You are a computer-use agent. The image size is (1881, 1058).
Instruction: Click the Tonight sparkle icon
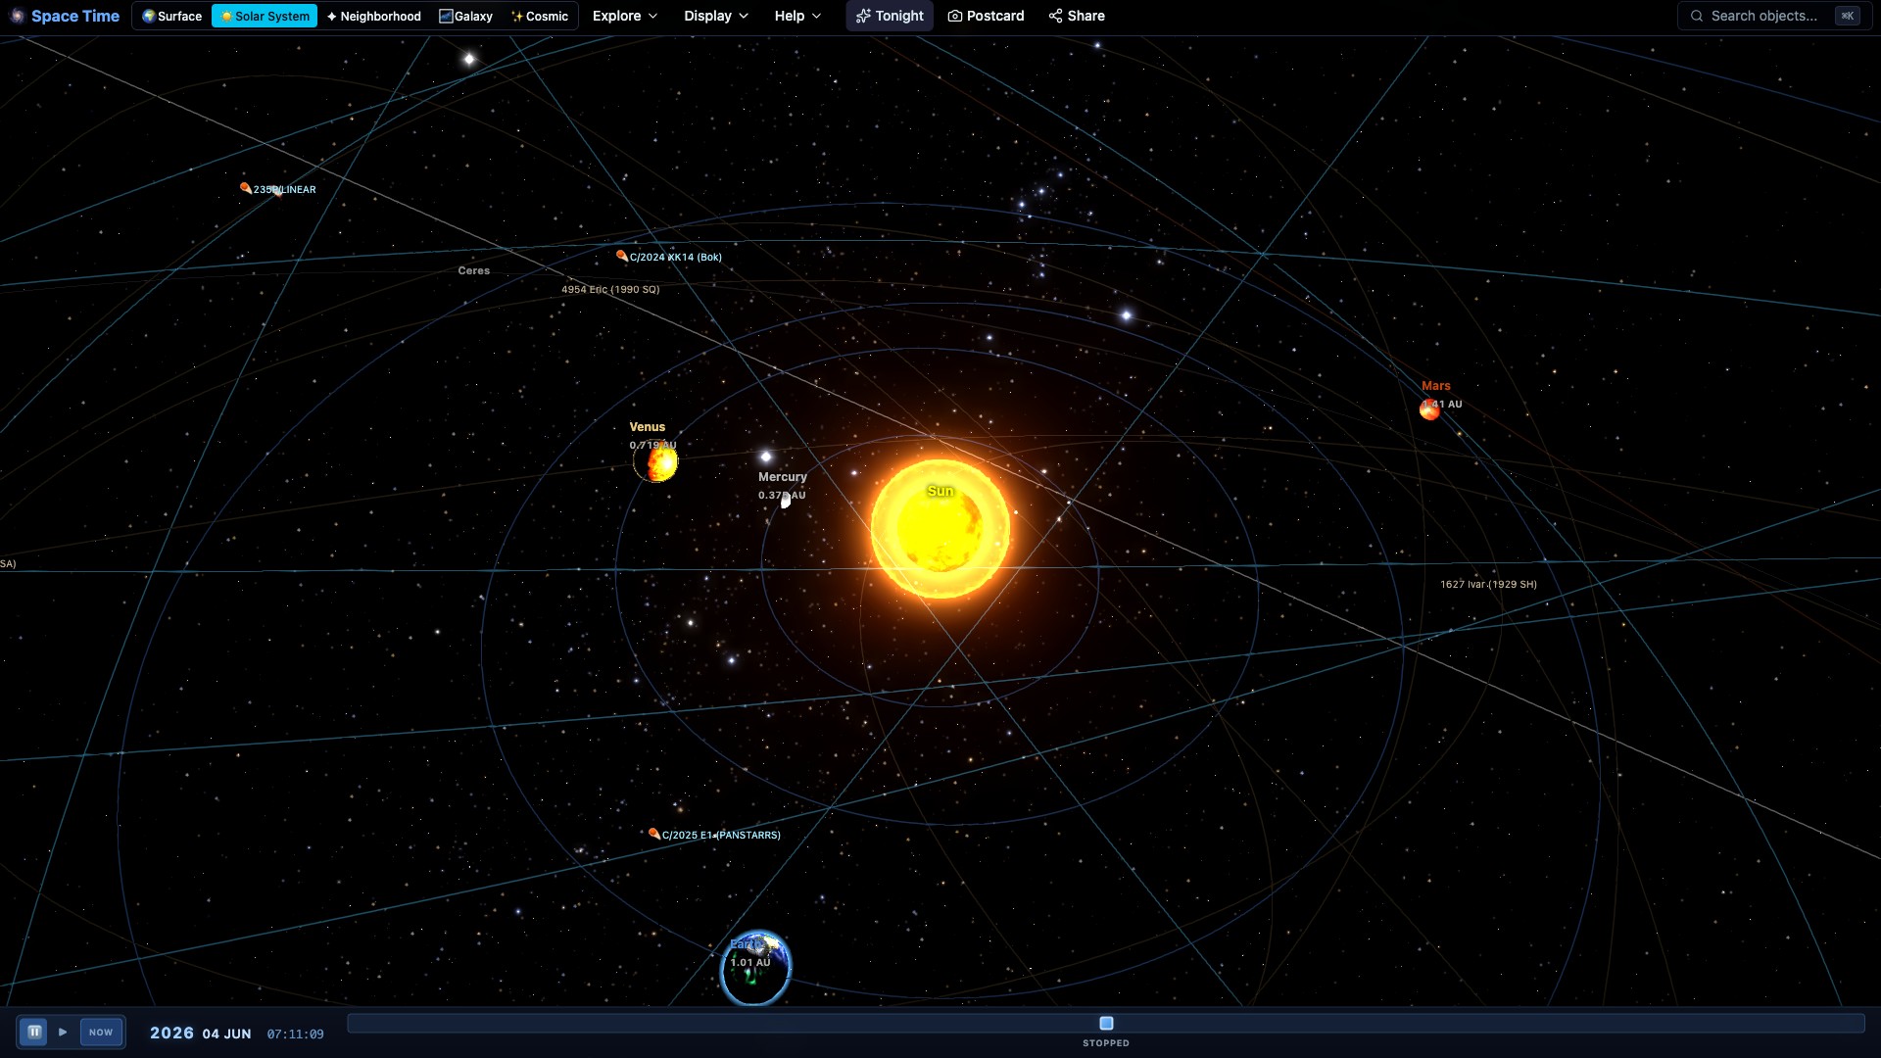point(863,16)
